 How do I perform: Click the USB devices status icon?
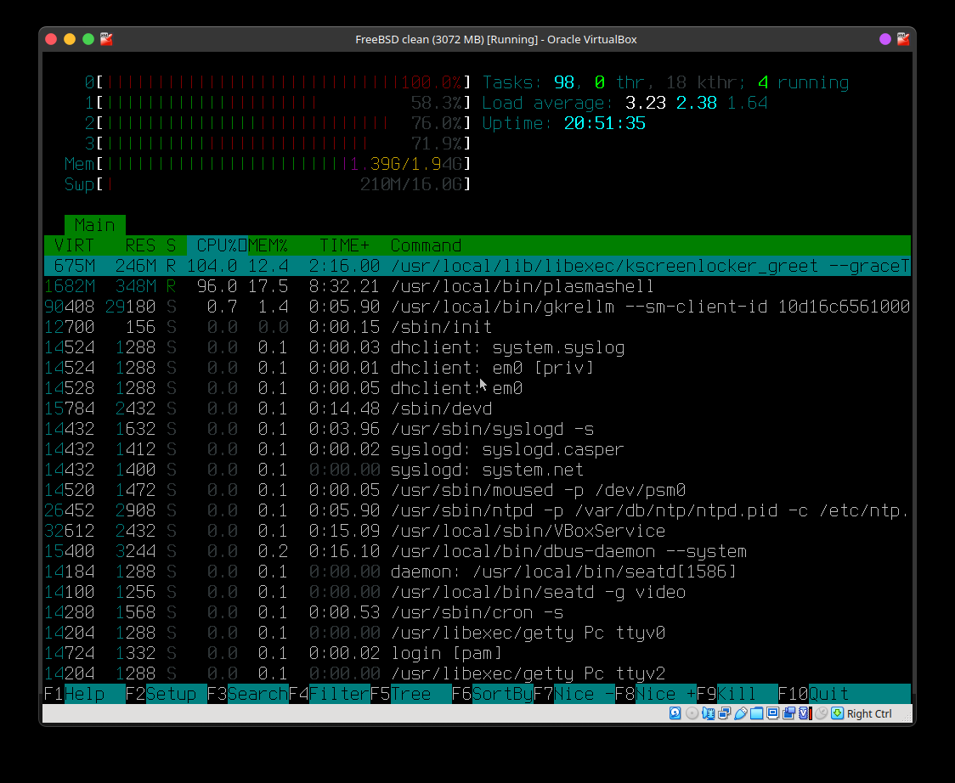coord(740,713)
